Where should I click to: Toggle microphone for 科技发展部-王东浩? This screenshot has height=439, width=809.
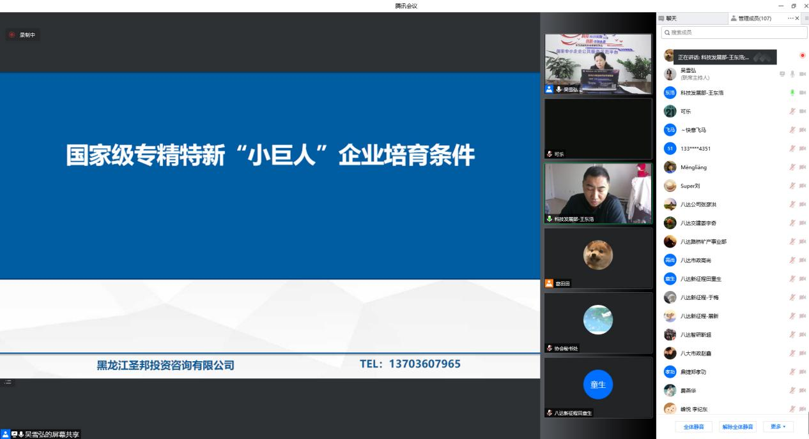[x=792, y=93]
